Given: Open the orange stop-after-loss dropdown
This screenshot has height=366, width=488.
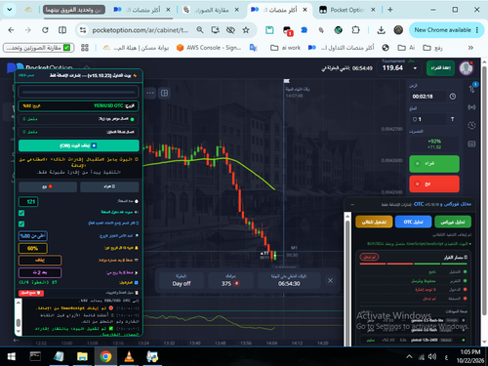Looking at the screenshot, I should tap(40, 261).
